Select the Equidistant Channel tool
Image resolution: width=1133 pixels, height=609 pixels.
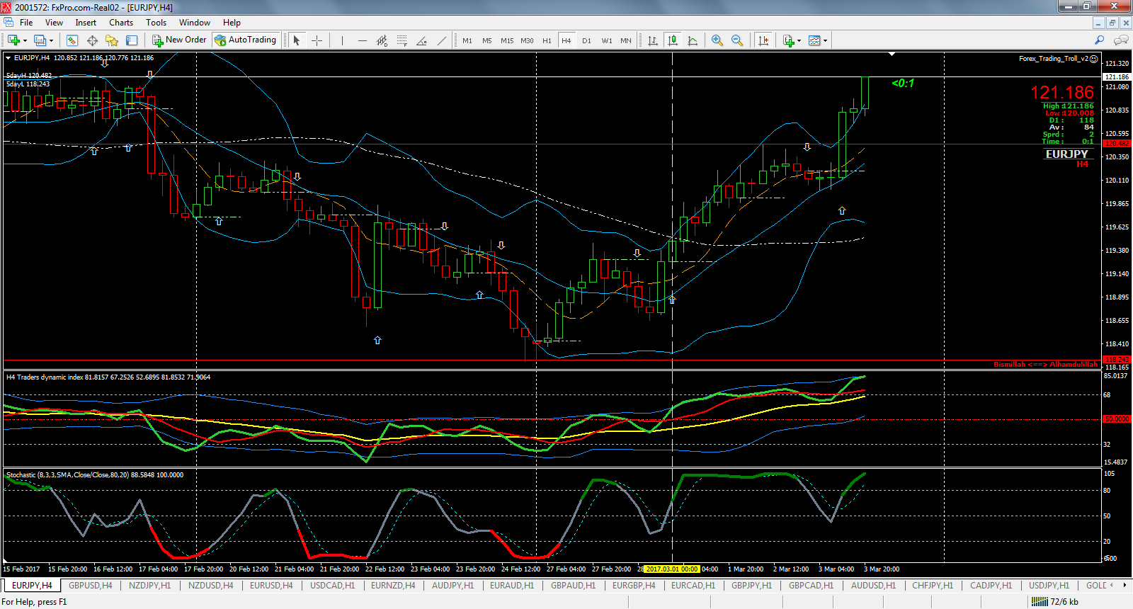click(382, 40)
